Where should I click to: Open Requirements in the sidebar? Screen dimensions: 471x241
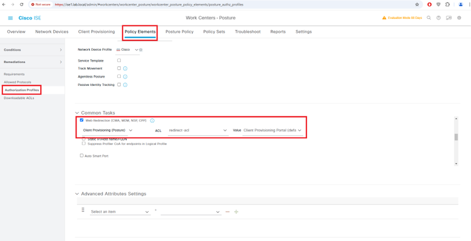14,74
